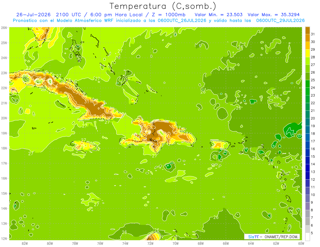Viewport: 320px width, 247px height.
Task: Click '0600UTC_26JUL2026' initialization time text
Action: pyautogui.click(x=182, y=21)
